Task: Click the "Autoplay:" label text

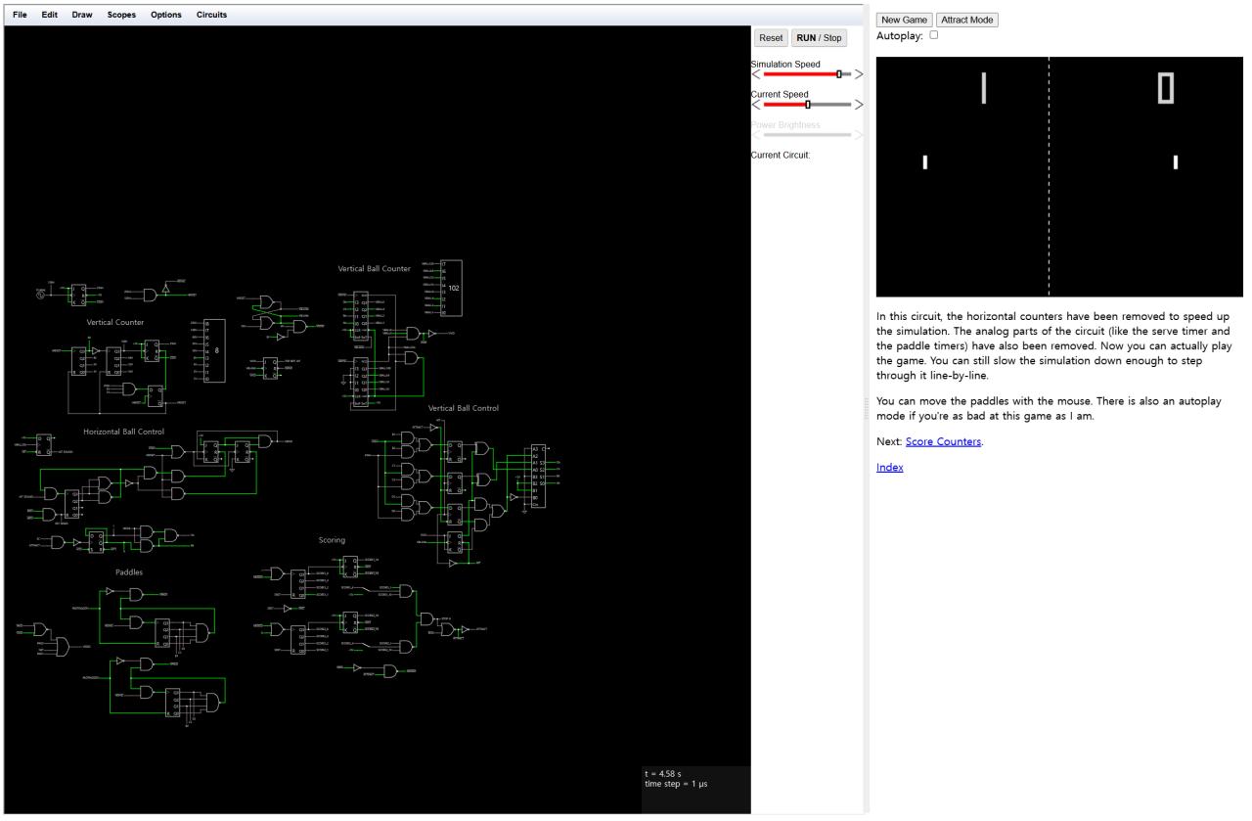Action: coord(900,35)
